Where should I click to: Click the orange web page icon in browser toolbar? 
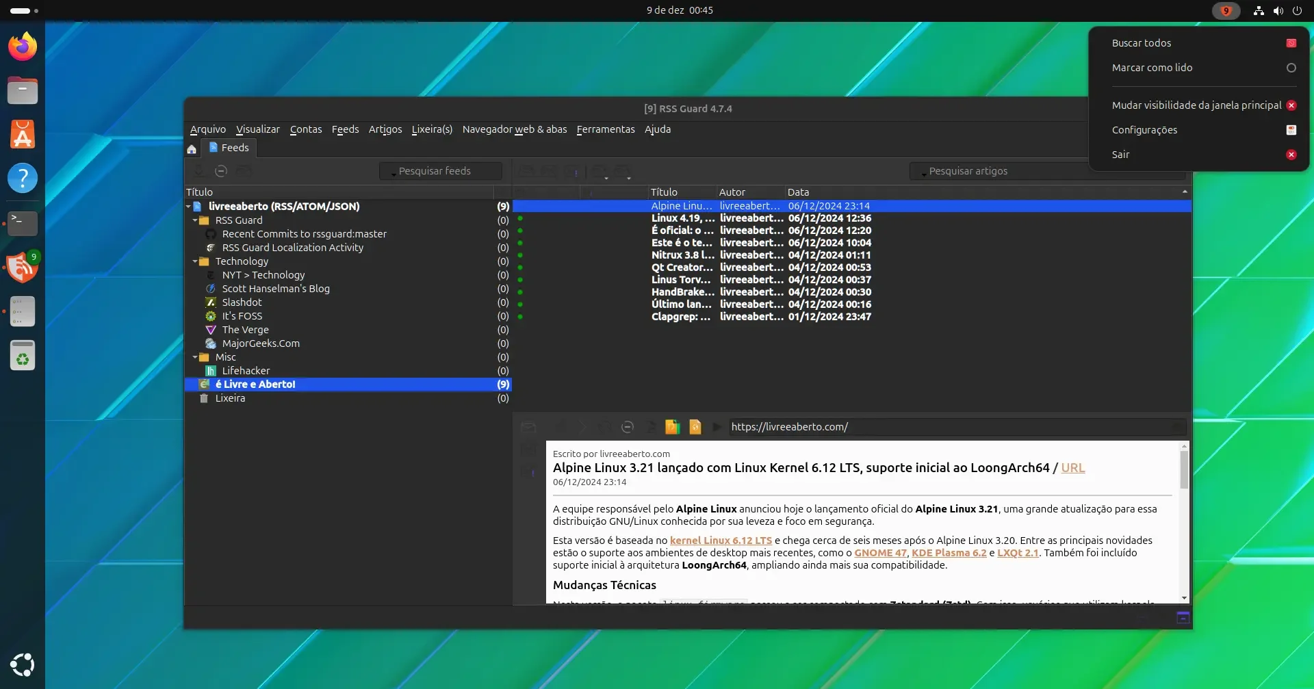[695, 427]
